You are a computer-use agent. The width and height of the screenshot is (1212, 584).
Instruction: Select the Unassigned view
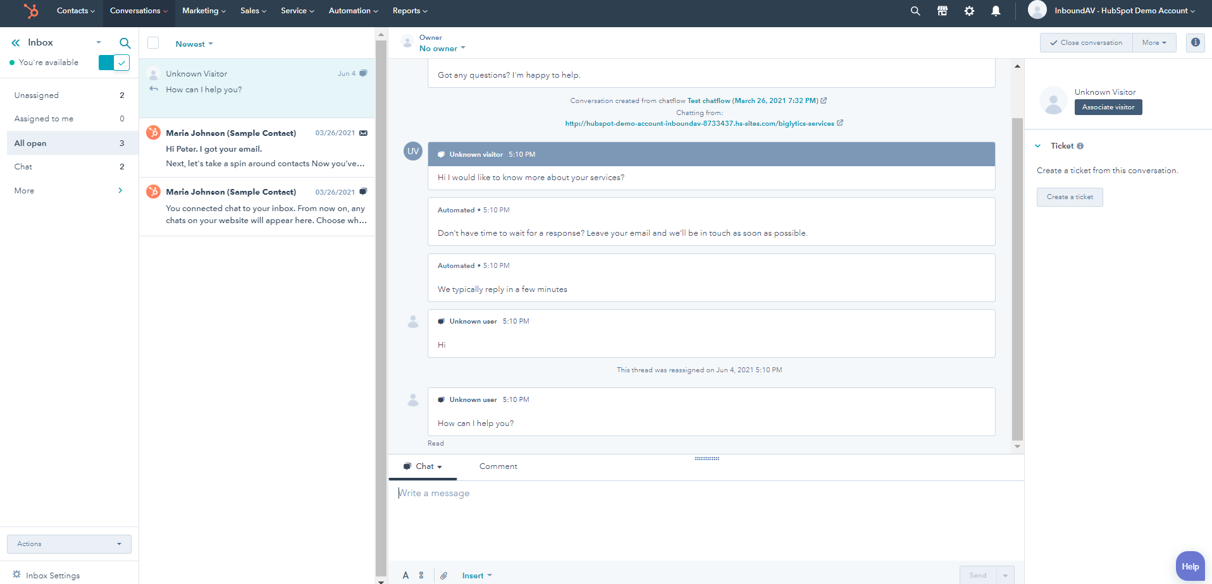tap(69, 95)
